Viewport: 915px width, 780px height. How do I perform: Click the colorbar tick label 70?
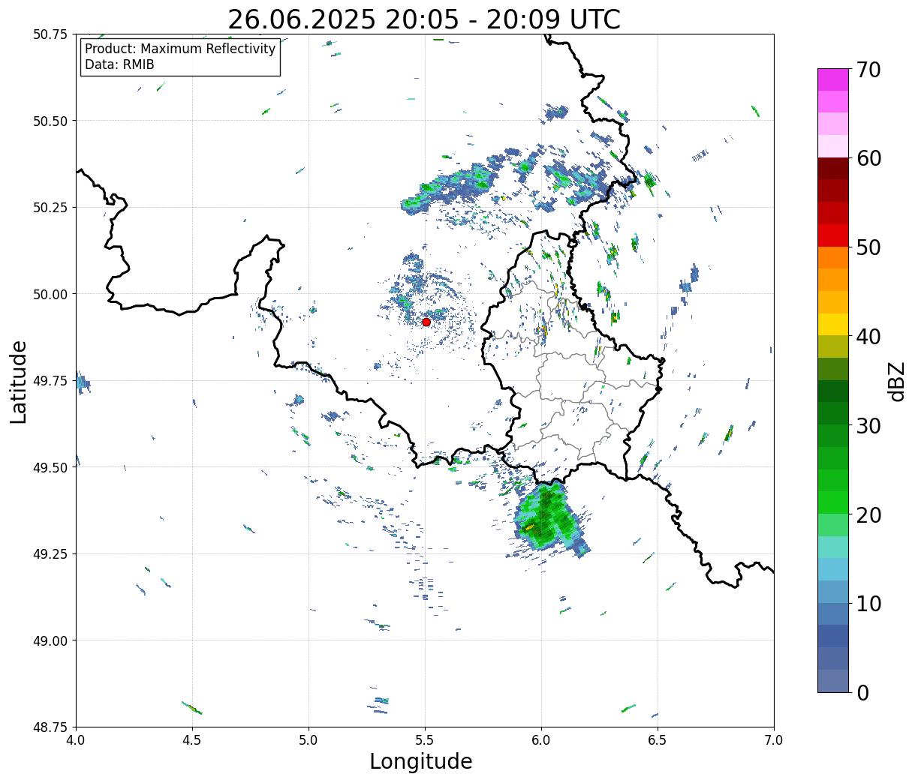[x=868, y=70]
